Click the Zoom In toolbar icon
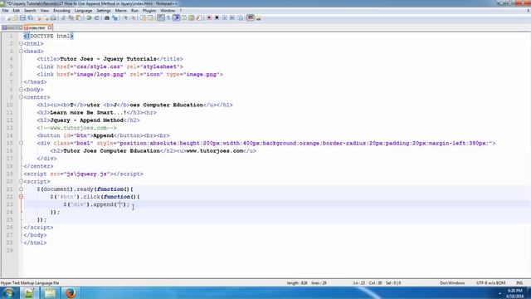The image size is (531, 299). tap(125, 18)
